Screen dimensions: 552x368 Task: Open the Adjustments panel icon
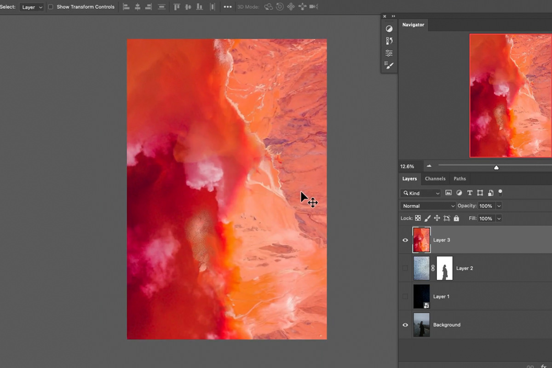389,28
